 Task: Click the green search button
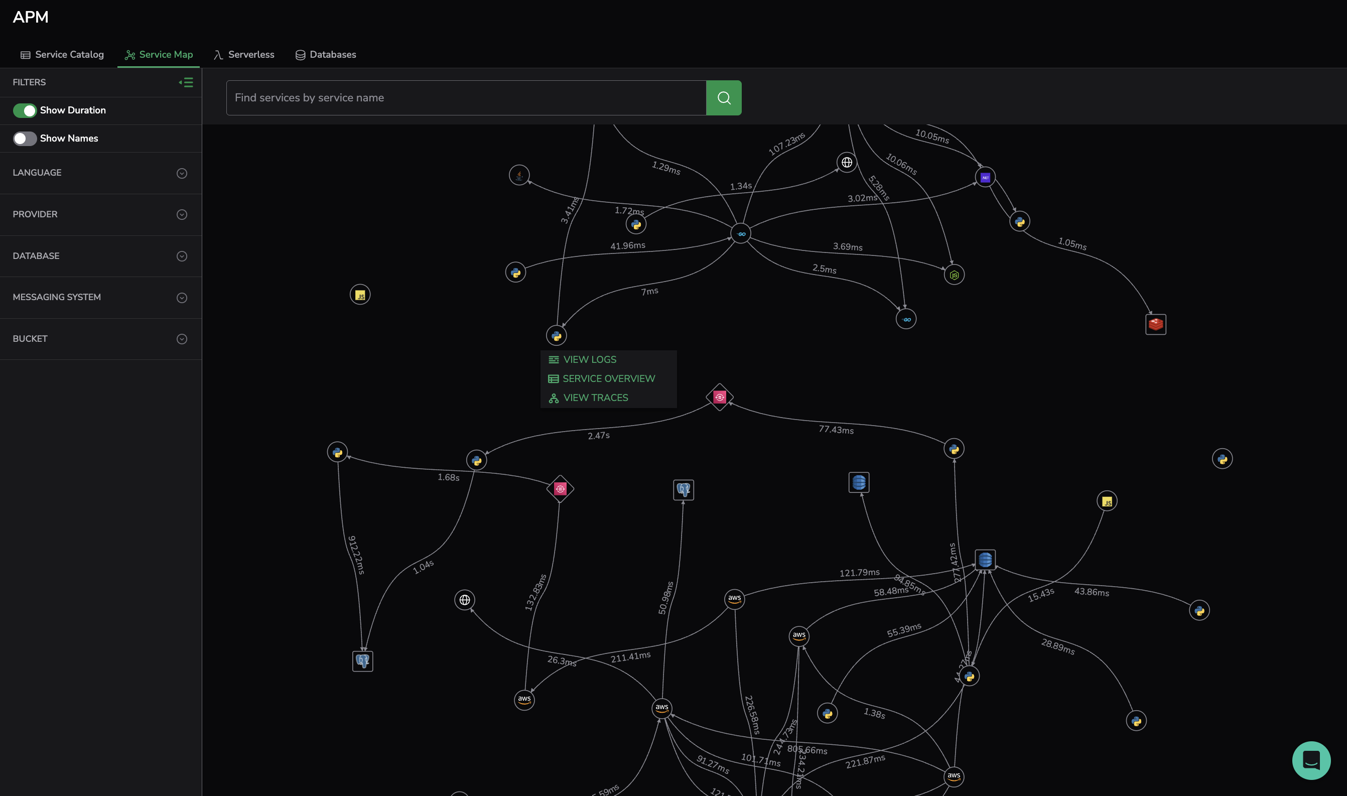coord(723,98)
